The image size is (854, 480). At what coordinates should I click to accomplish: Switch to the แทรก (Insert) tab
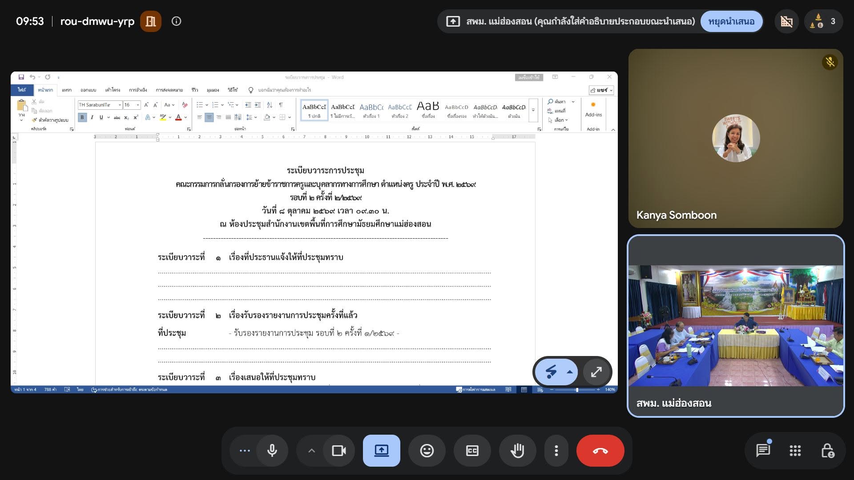(x=67, y=90)
